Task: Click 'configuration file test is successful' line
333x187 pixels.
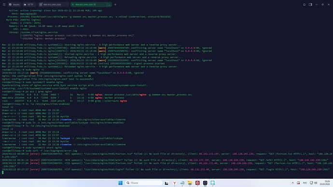Action: 48,79
